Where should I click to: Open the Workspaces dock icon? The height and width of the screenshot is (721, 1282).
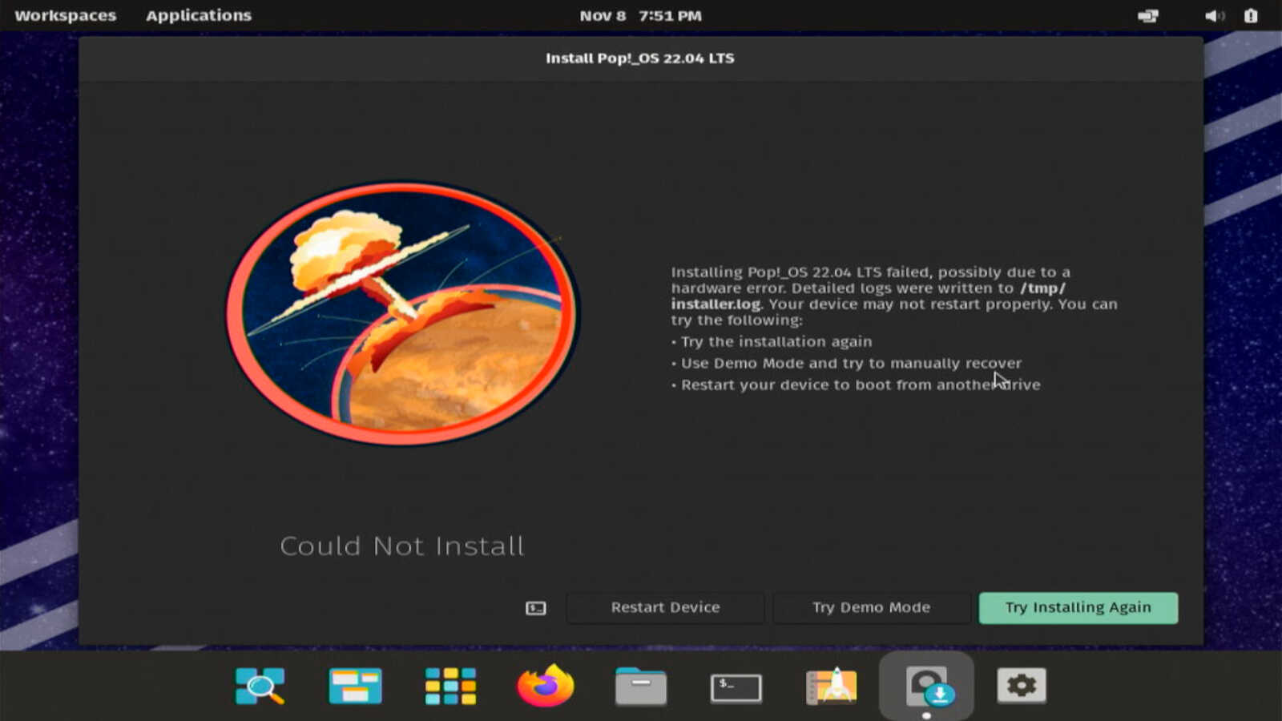355,687
